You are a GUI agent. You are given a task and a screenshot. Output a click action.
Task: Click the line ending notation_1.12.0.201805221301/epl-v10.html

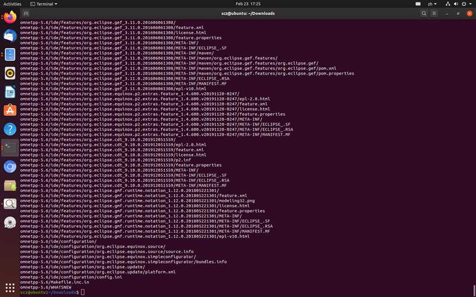coord(135,236)
